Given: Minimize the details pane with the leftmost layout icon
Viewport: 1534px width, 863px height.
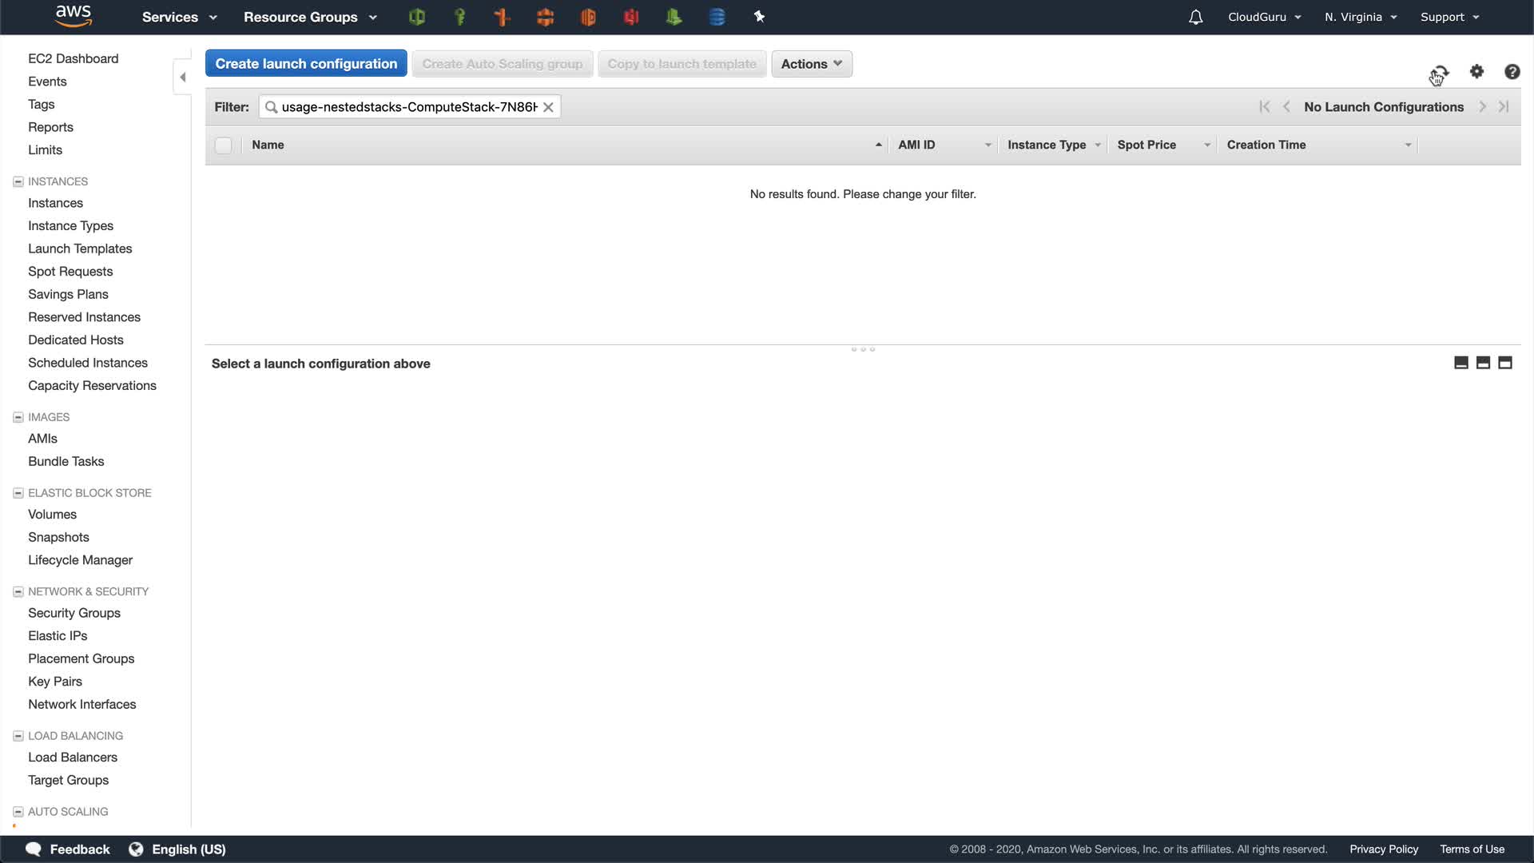Looking at the screenshot, I should [1461, 363].
